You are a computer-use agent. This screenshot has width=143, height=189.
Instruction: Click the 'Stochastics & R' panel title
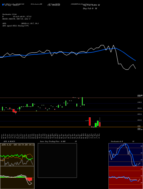117,141
